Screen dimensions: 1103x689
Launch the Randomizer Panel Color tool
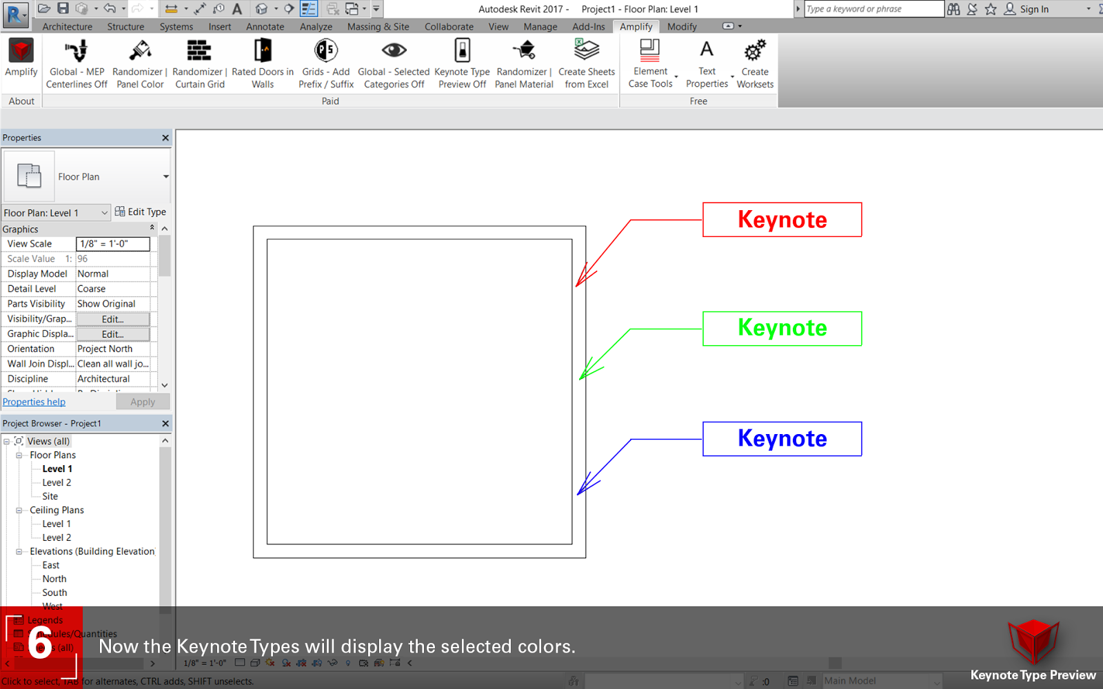(x=138, y=62)
